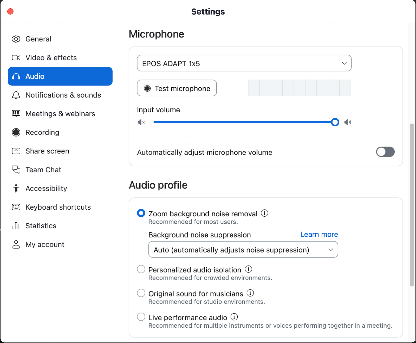Open Share screen settings icon
The width and height of the screenshot is (416, 343).
click(x=16, y=151)
